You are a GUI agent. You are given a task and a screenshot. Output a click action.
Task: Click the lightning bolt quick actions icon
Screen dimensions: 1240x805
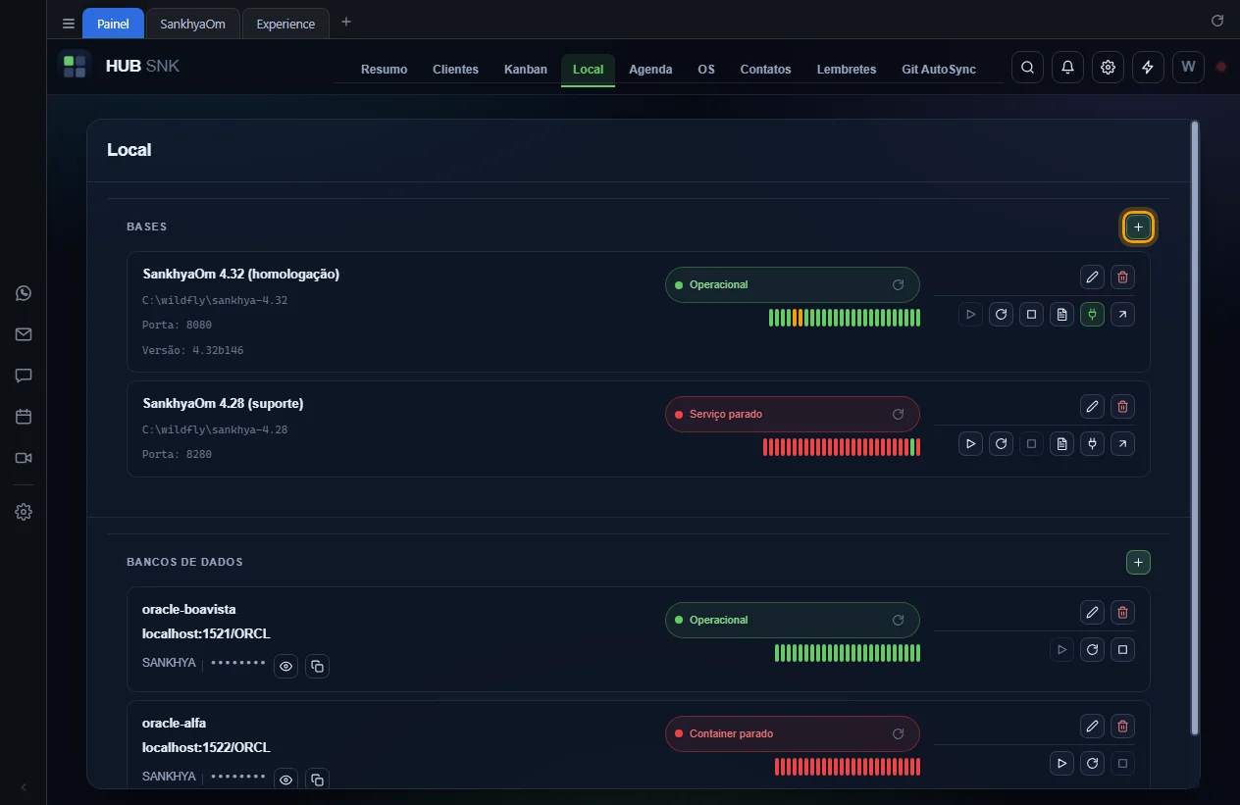pyautogui.click(x=1148, y=67)
